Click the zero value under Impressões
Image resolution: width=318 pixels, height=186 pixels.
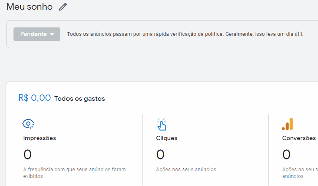(x=27, y=154)
